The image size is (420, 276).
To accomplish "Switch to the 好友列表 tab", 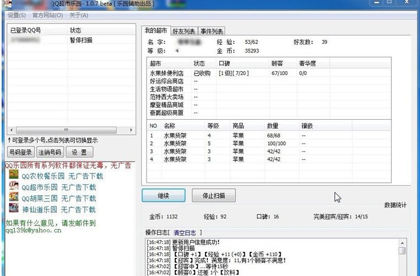I will click(184, 31).
